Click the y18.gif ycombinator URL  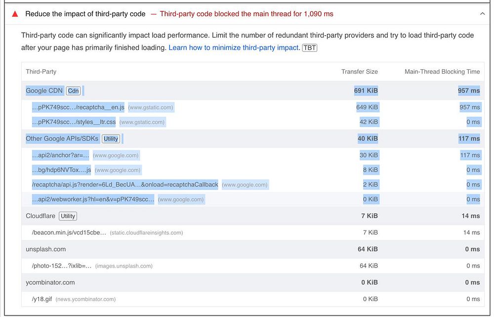click(x=41, y=299)
